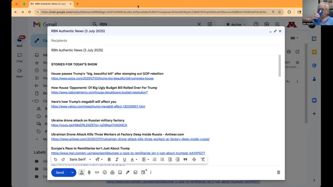Click the Attach files paperclip icon

click(x=89, y=172)
